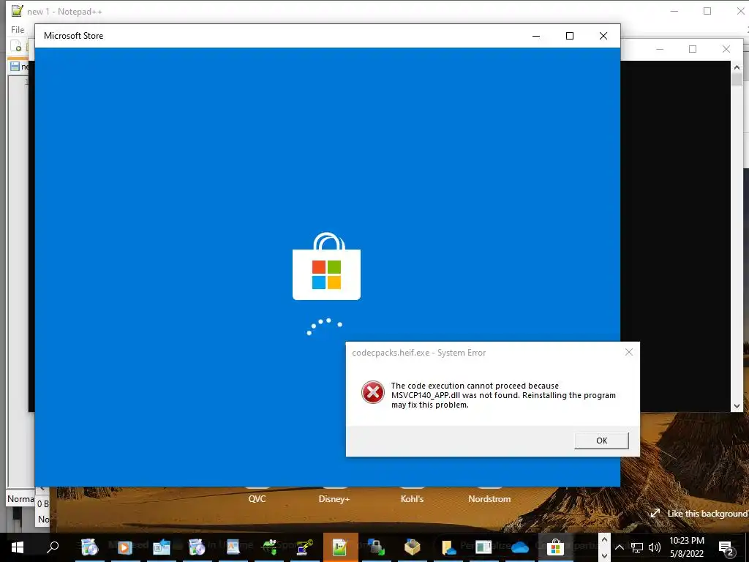Open the File menu in Notepad++
Viewport: 749px width, 562px height.
(18, 29)
